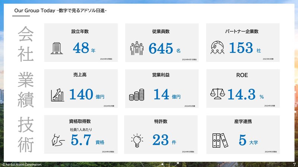Select the 特許数 heading
The height and width of the screenshot is (167, 298).
[x=161, y=121]
